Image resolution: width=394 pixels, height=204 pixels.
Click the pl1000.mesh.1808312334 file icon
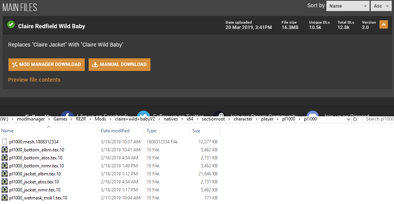[5, 141]
